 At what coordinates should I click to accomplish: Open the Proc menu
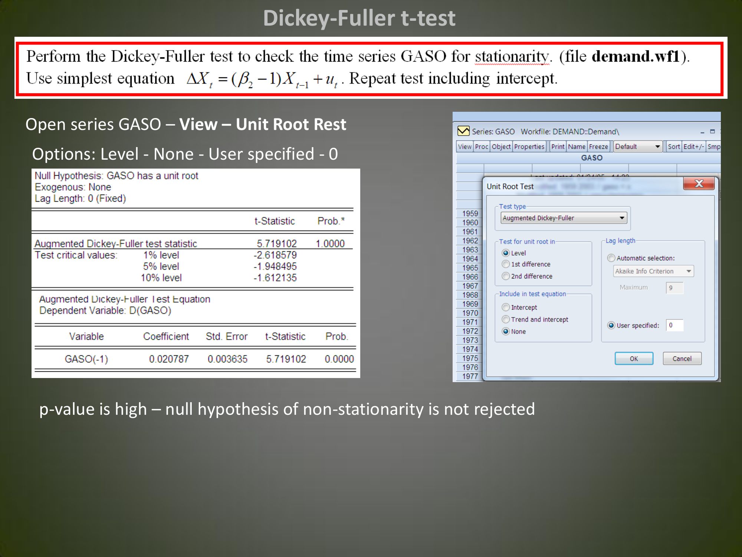point(481,147)
